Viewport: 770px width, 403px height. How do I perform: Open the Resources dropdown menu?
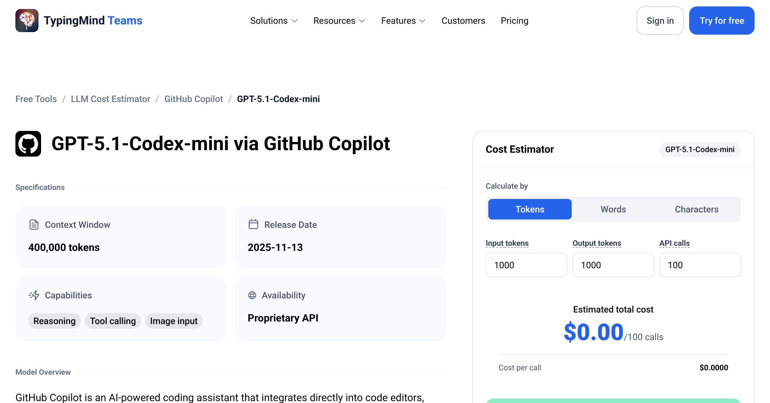tap(339, 21)
